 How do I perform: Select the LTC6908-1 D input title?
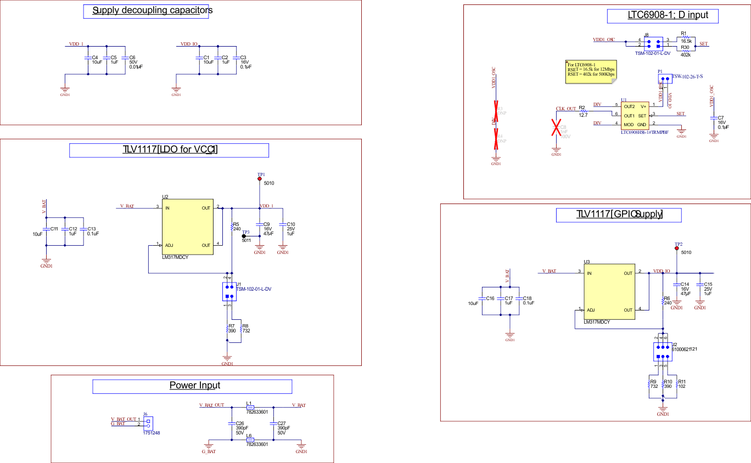point(662,15)
